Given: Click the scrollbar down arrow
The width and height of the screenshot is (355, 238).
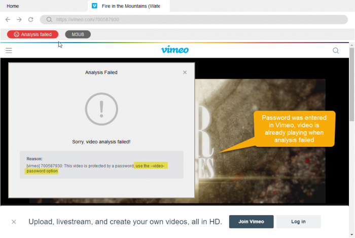Looking at the screenshot, I should (x=351, y=234).
